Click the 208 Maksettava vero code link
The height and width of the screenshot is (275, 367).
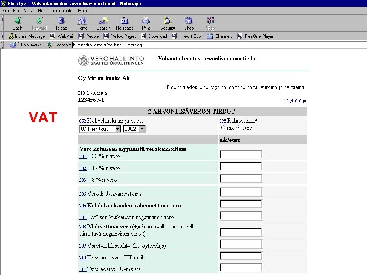coord(83,226)
